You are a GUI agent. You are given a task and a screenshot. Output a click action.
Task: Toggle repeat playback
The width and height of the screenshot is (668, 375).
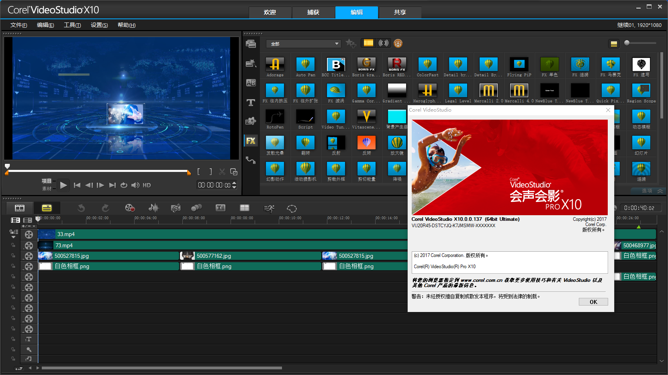(124, 185)
